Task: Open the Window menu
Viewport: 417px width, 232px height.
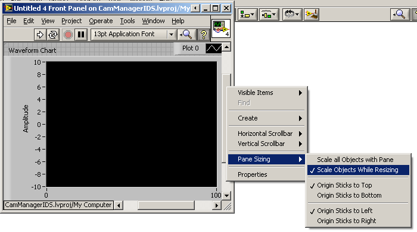Action: (x=153, y=21)
